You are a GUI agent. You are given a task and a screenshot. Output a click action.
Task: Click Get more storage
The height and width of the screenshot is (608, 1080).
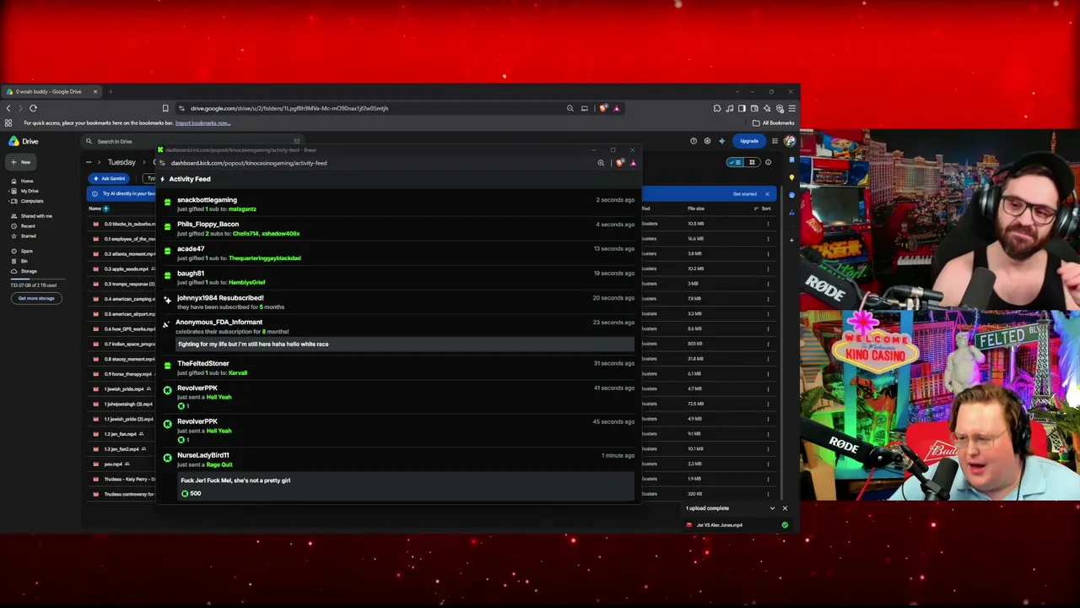tap(36, 298)
